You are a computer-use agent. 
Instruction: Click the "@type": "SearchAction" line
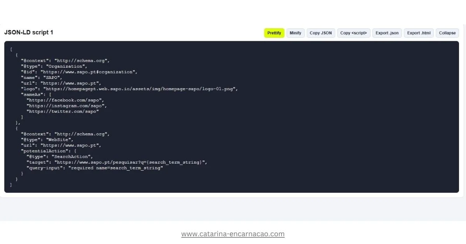[x=60, y=157]
